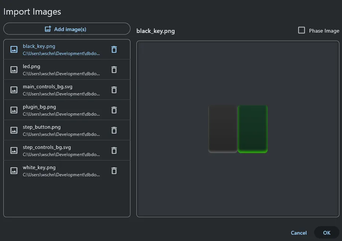Select the step_button.png file name
Viewport: 342px width, 241px height.
tap(41, 127)
